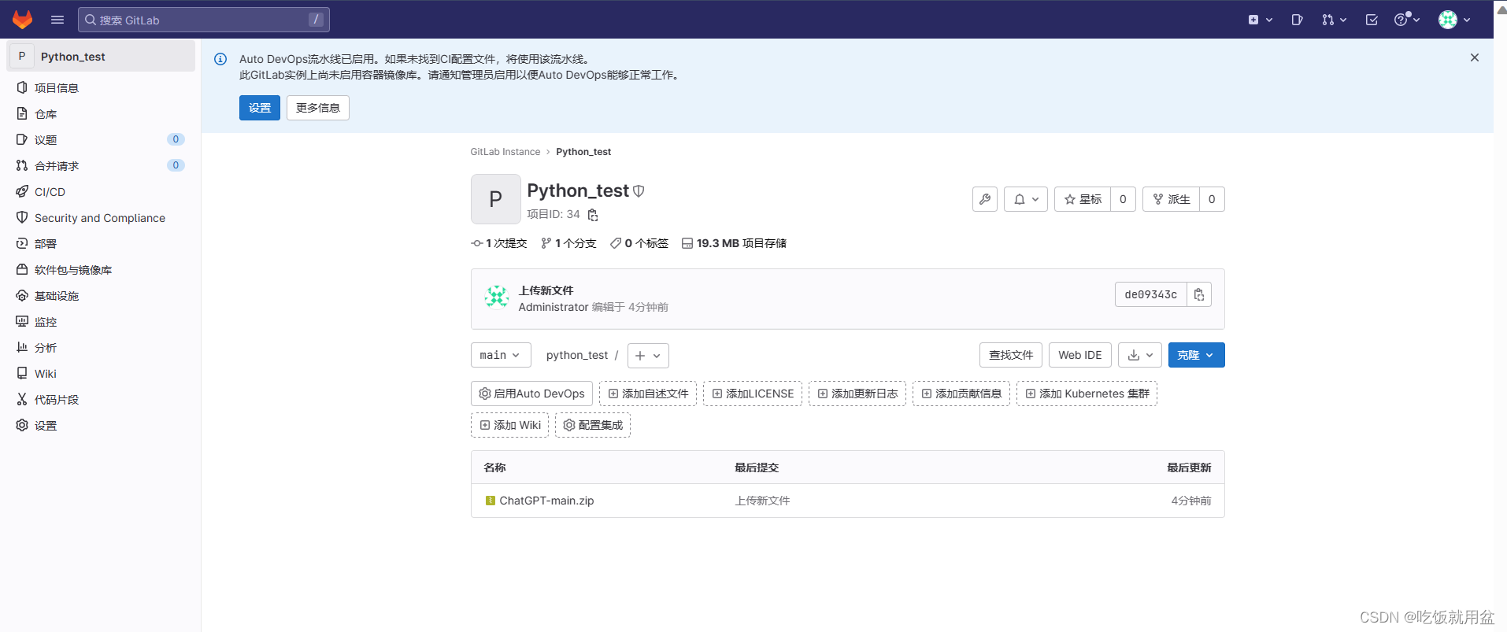Open the 1 个分支 branches link

568,243
